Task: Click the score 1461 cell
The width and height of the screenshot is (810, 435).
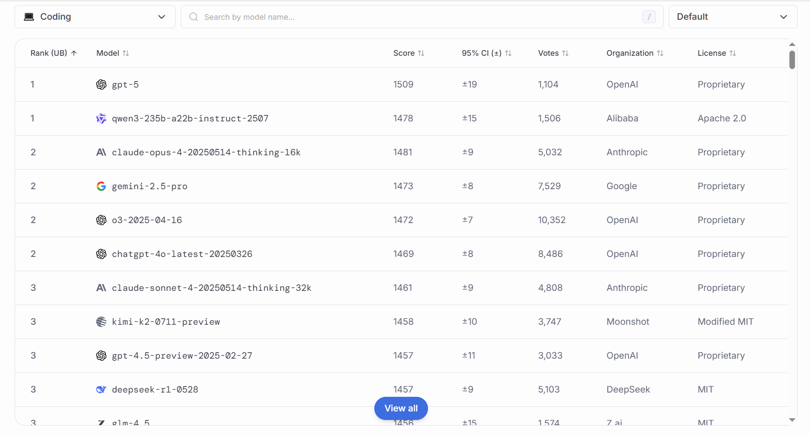Action: [403, 288]
